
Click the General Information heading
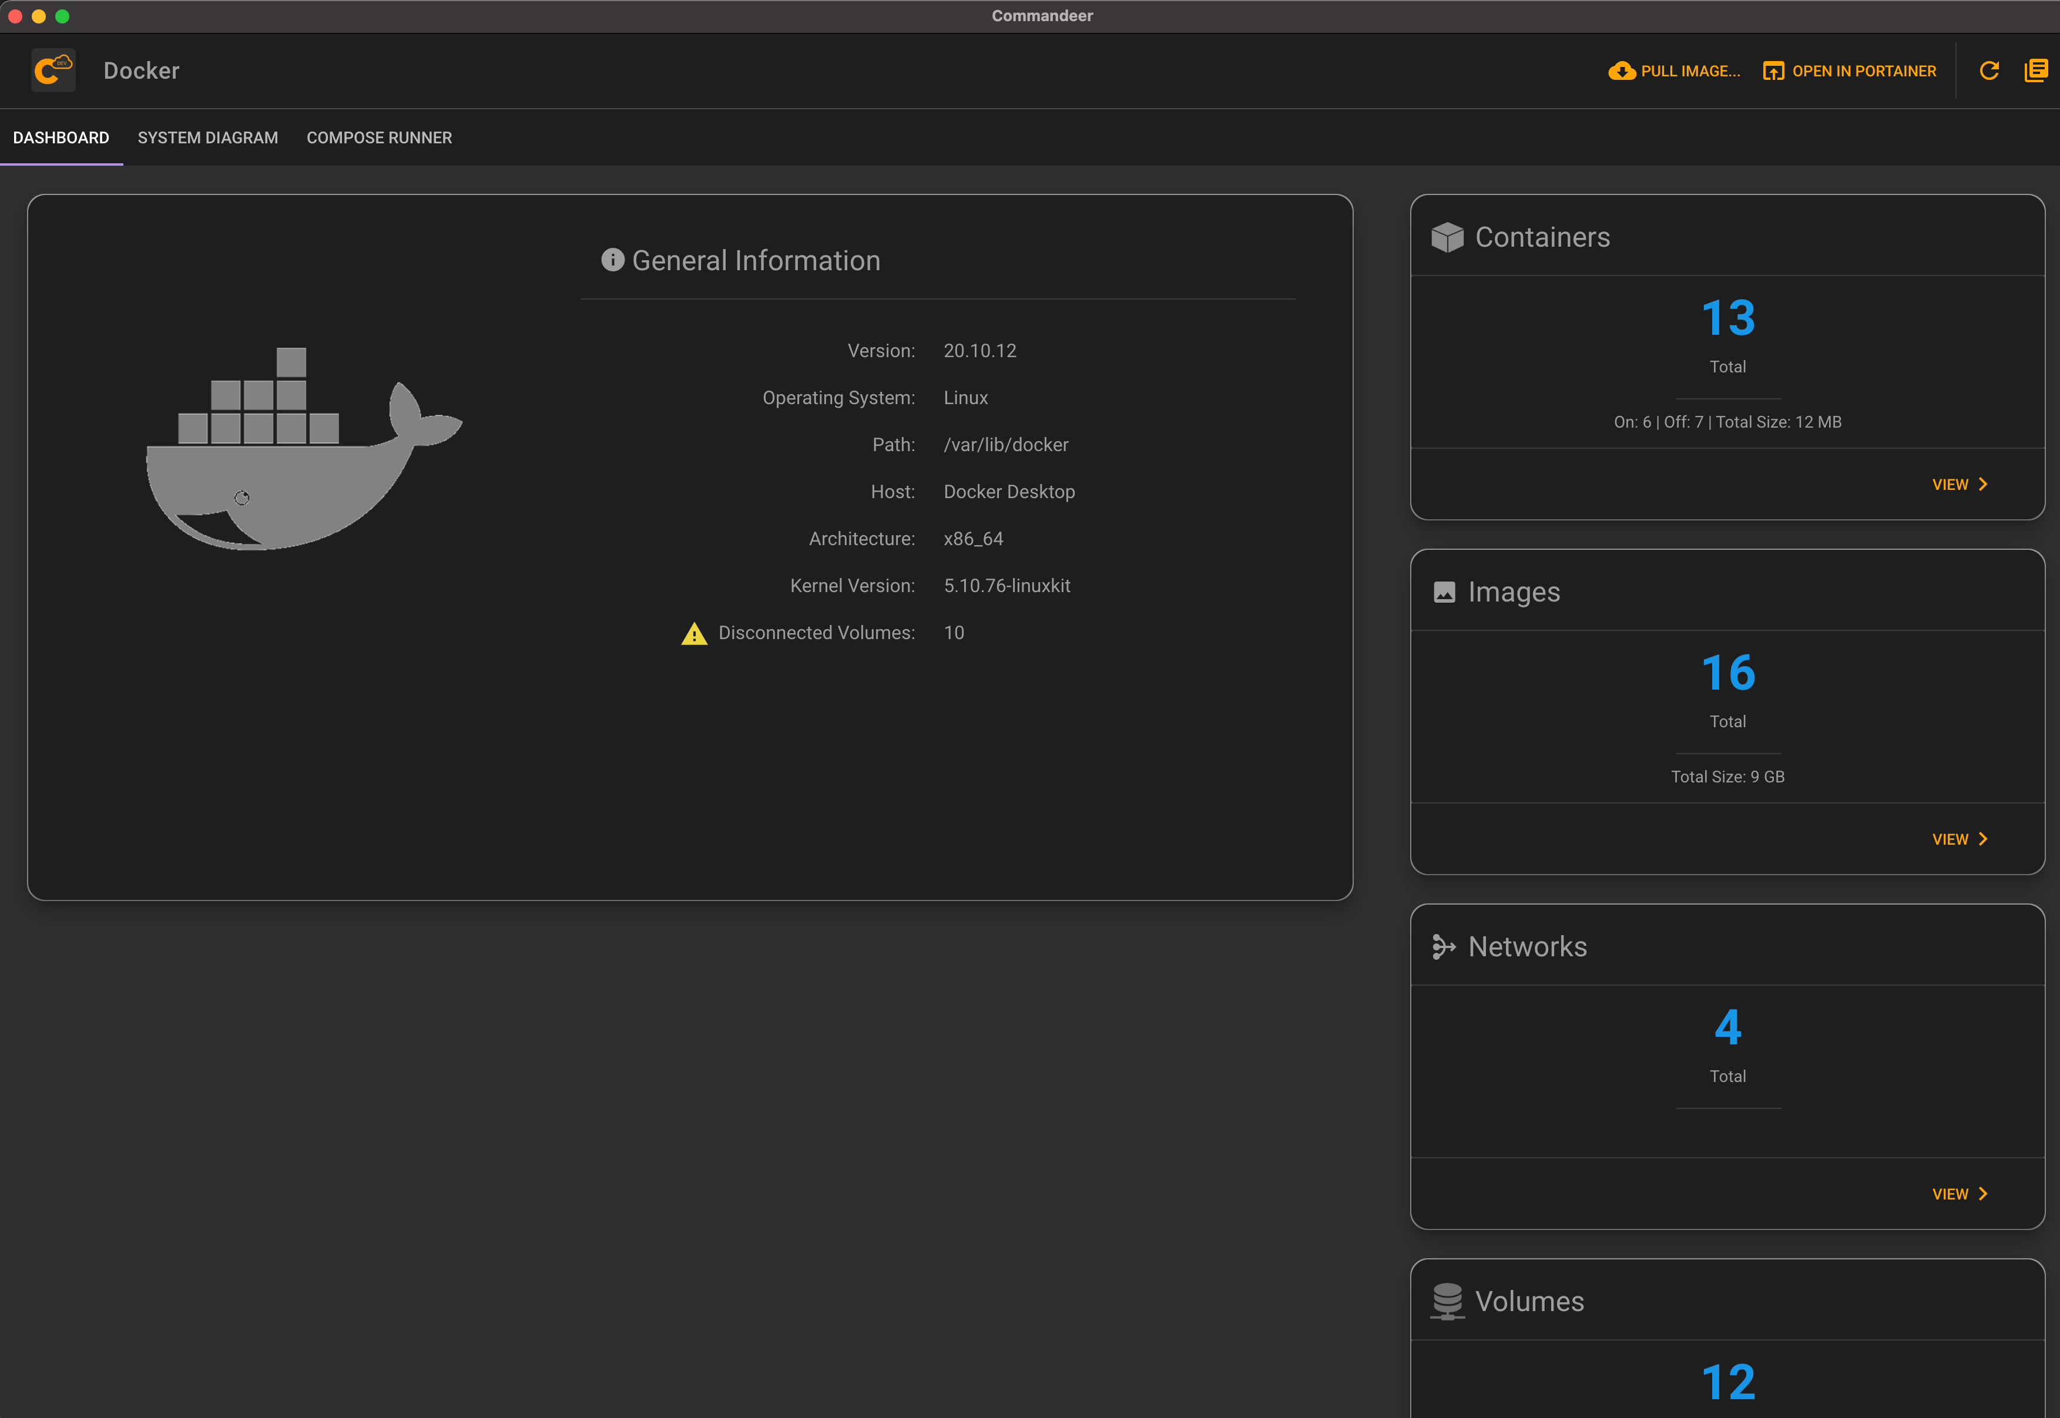pos(756,260)
